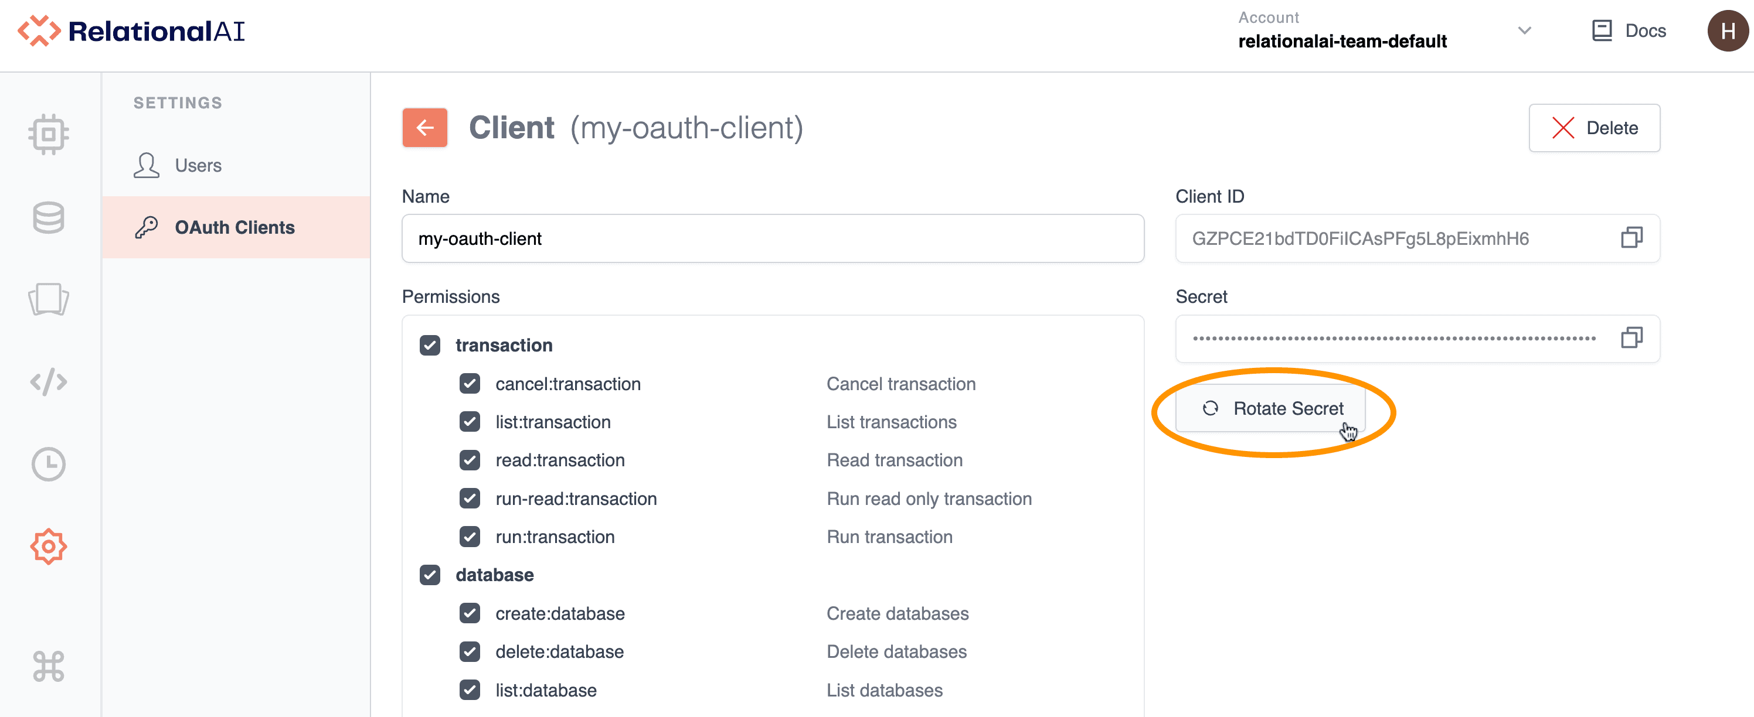Click the Rotate Secret button
The height and width of the screenshot is (717, 1754).
point(1270,409)
